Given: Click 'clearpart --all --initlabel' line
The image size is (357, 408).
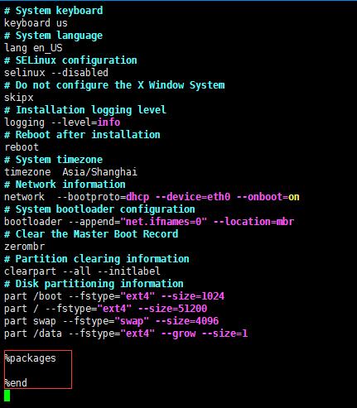Looking at the screenshot, I should [x=82, y=271].
